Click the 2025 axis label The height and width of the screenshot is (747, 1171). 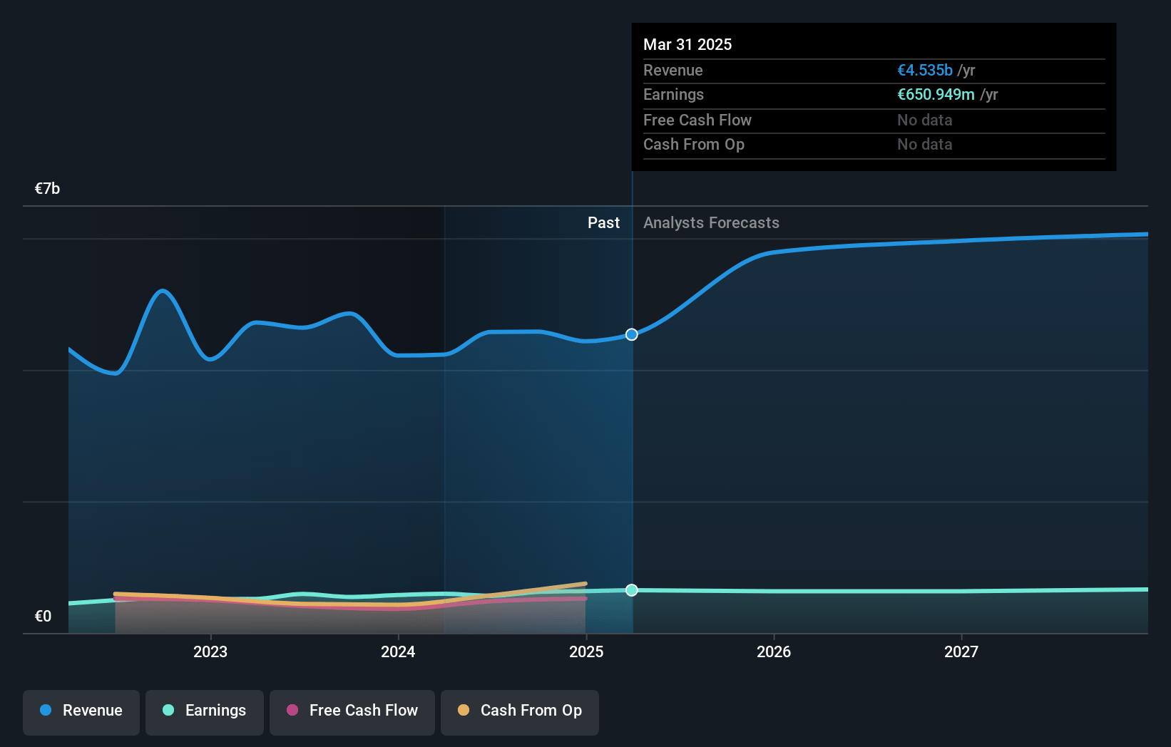click(586, 651)
